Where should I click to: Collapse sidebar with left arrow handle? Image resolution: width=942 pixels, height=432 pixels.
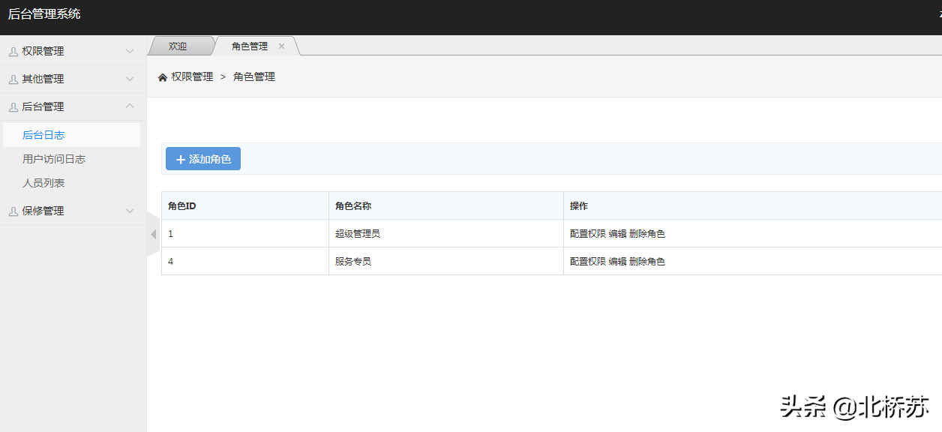(x=153, y=234)
